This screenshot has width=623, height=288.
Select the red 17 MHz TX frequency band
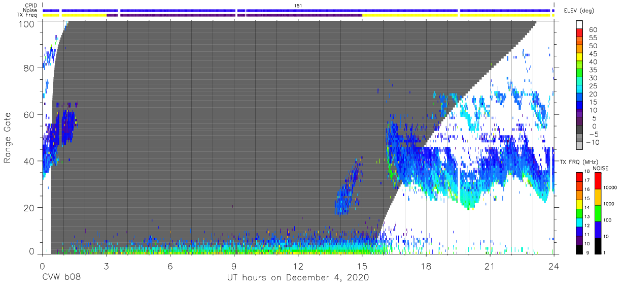(580, 177)
